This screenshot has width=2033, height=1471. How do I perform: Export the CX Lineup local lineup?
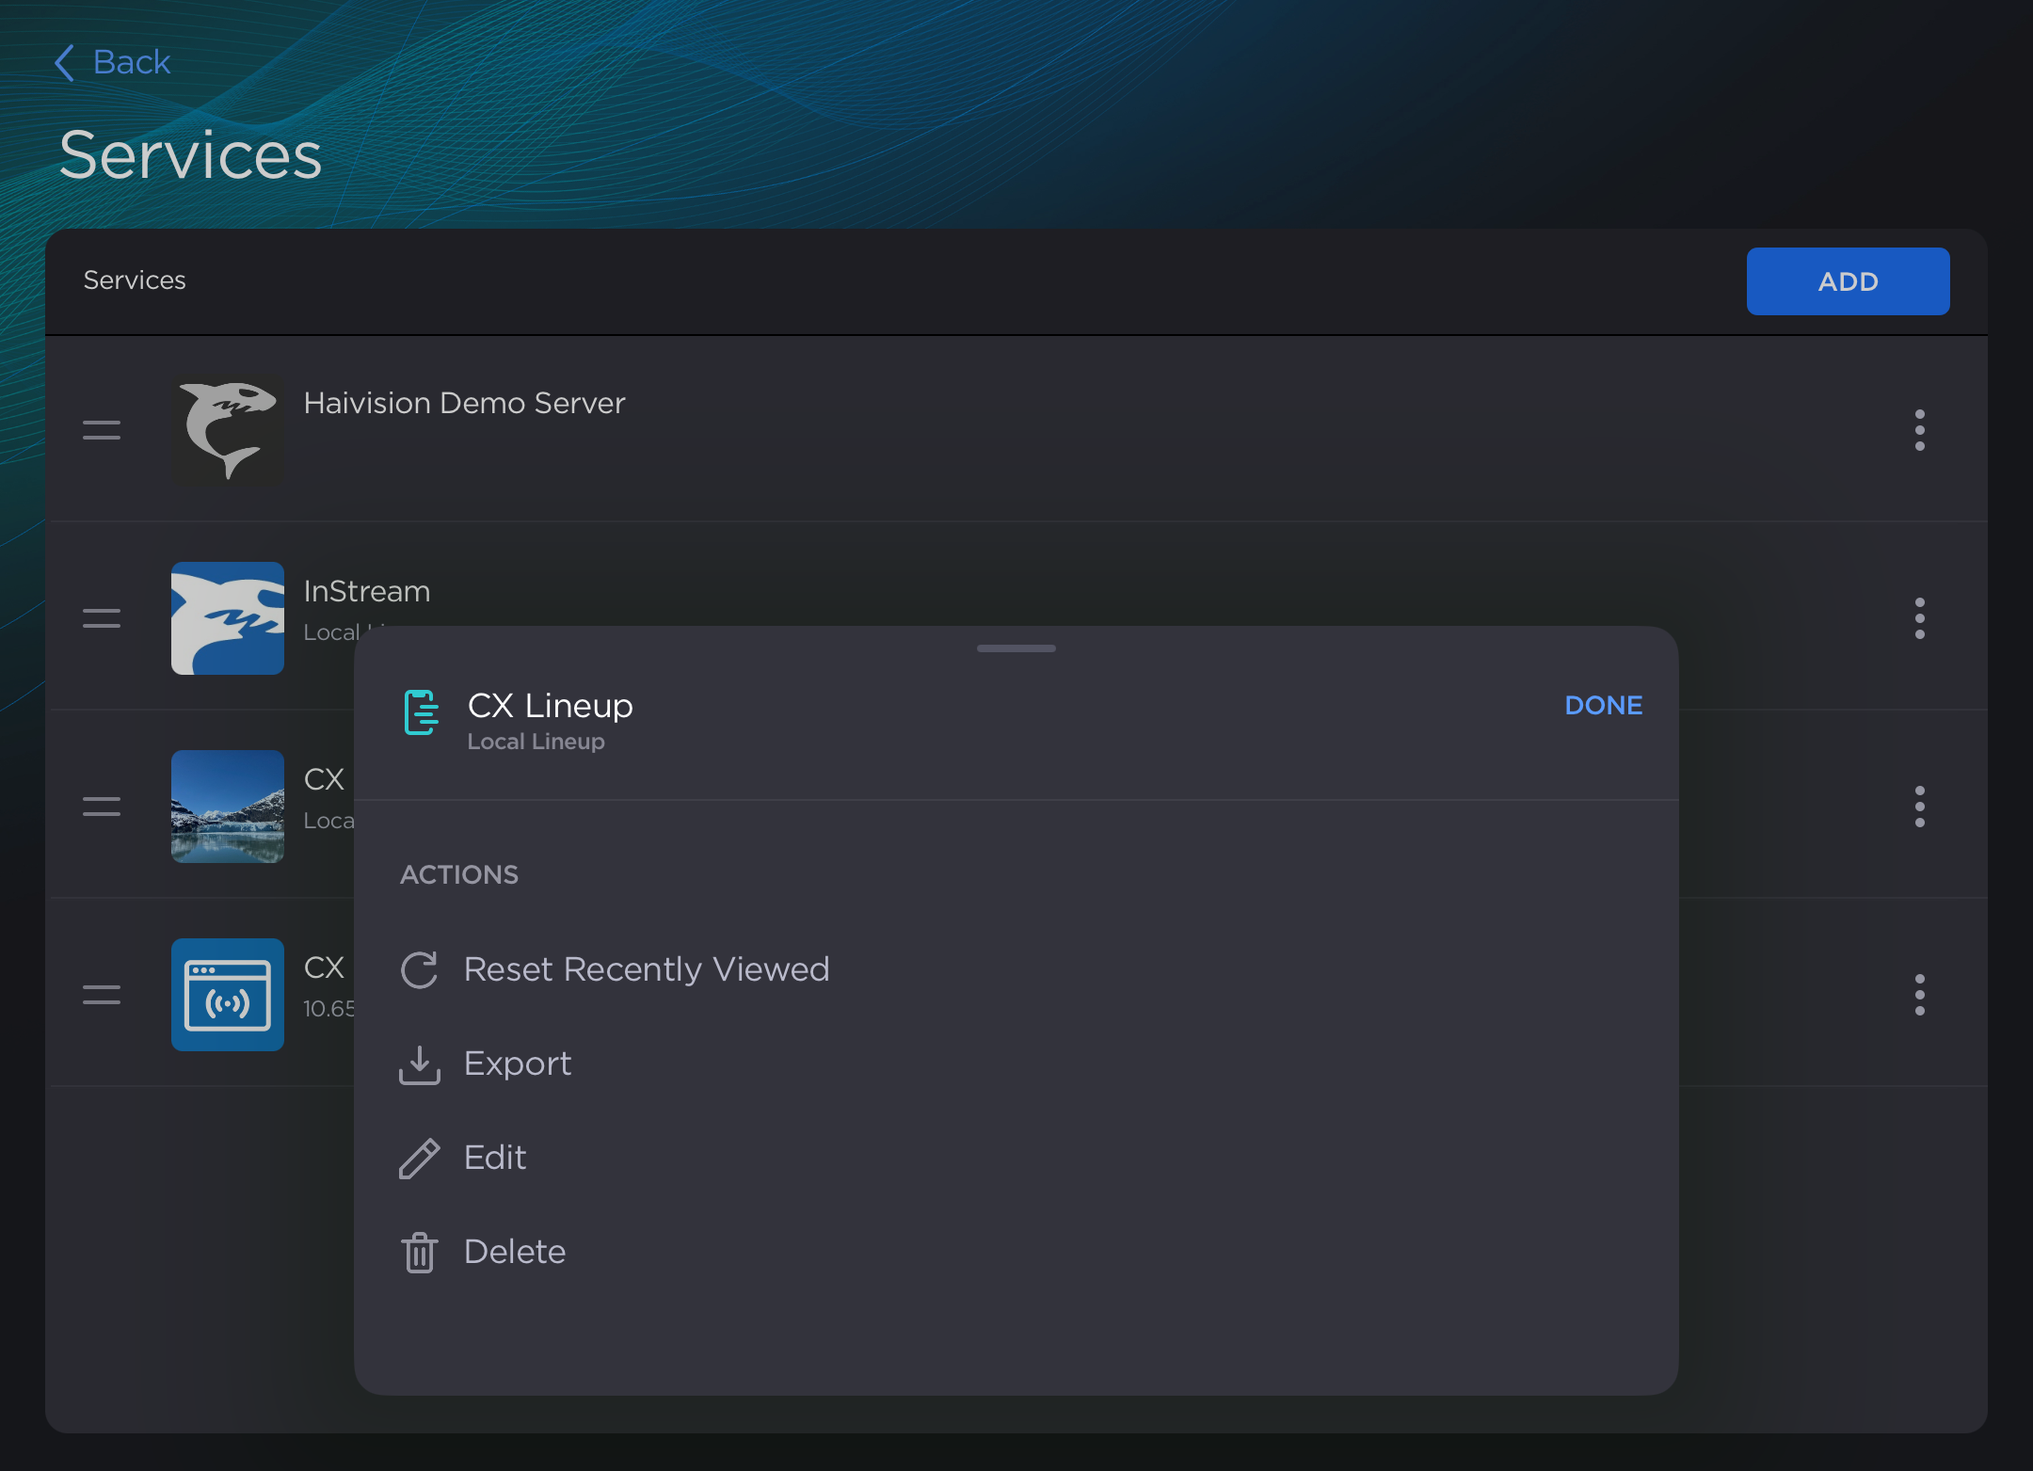[x=518, y=1063]
